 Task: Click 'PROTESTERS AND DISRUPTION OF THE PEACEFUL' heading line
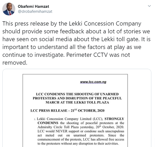[77, 98]
